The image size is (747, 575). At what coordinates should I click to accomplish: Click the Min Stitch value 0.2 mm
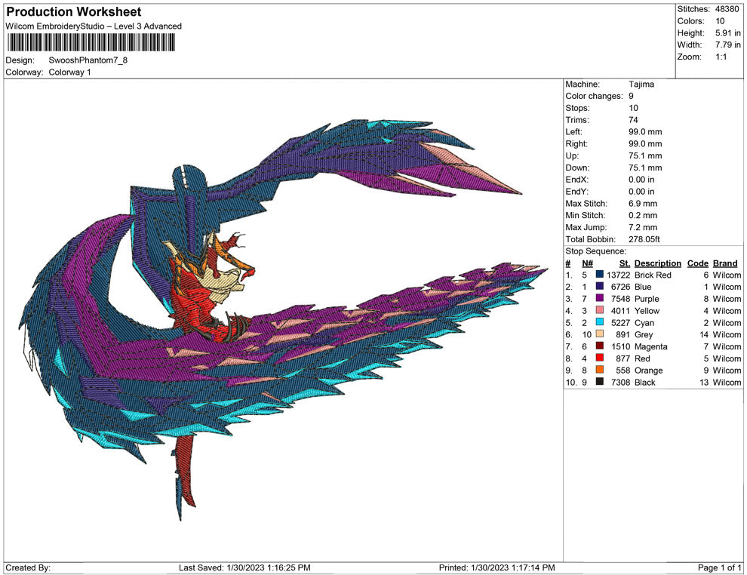(x=643, y=215)
